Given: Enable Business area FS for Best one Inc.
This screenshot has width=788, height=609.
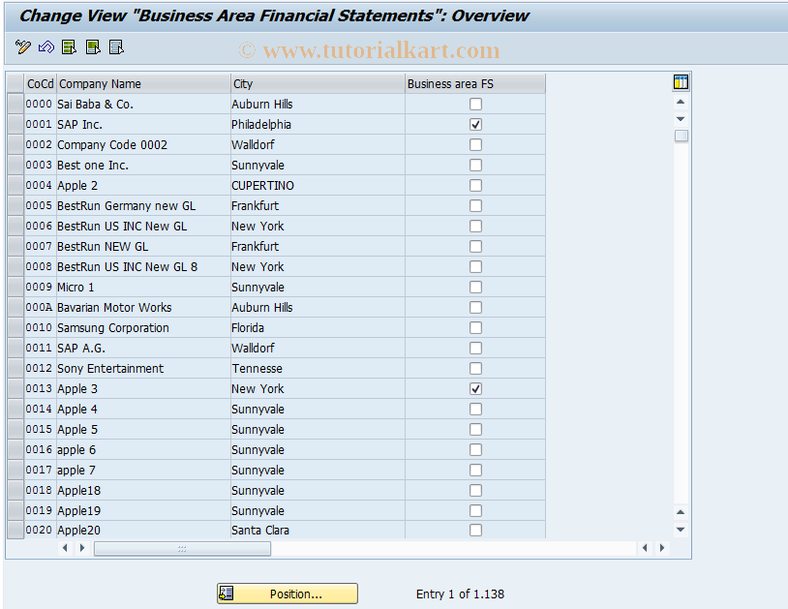Looking at the screenshot, I should (475, 165).
